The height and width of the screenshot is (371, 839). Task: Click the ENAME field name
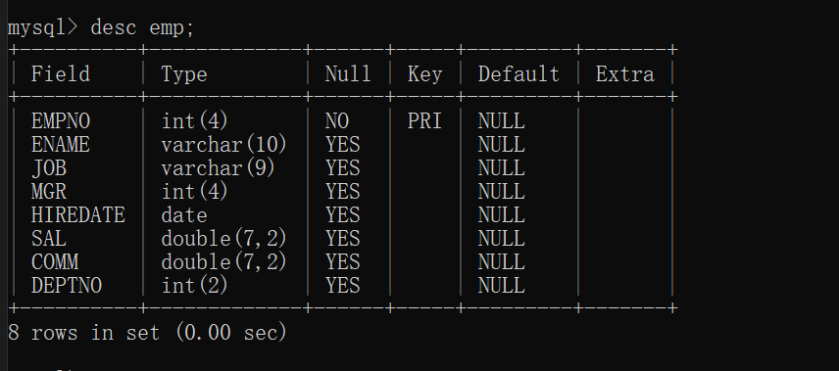[x=61, y=145]
